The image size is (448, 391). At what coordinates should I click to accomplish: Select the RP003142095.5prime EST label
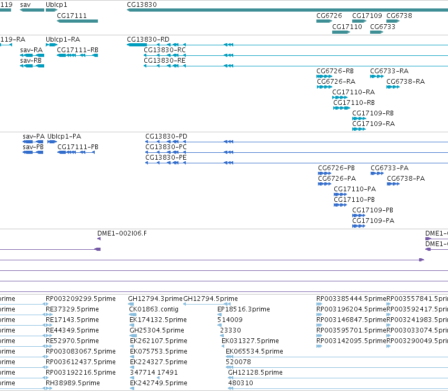click(351, 341)
